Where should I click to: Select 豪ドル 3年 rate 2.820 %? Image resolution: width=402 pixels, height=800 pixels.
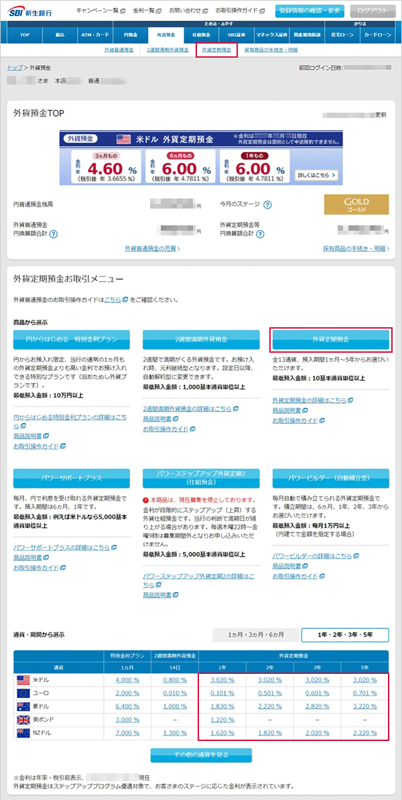[316, 707]
